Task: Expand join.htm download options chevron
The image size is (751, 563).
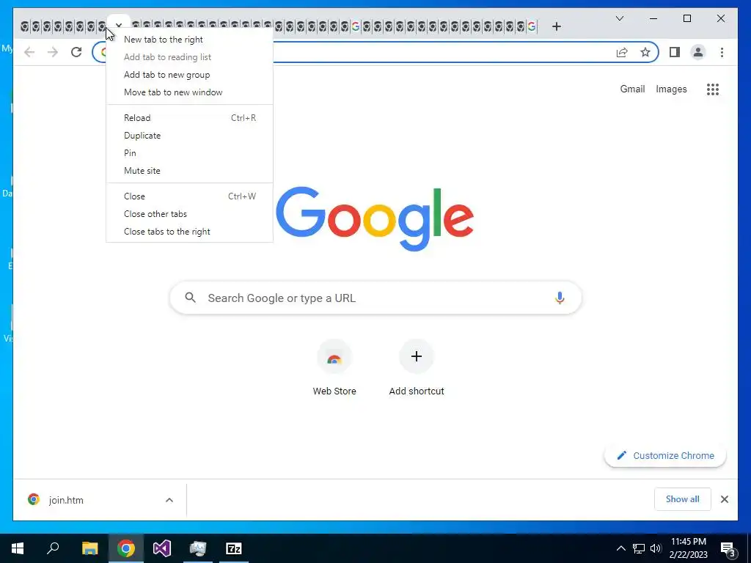Action: click(x=169, y=500)
